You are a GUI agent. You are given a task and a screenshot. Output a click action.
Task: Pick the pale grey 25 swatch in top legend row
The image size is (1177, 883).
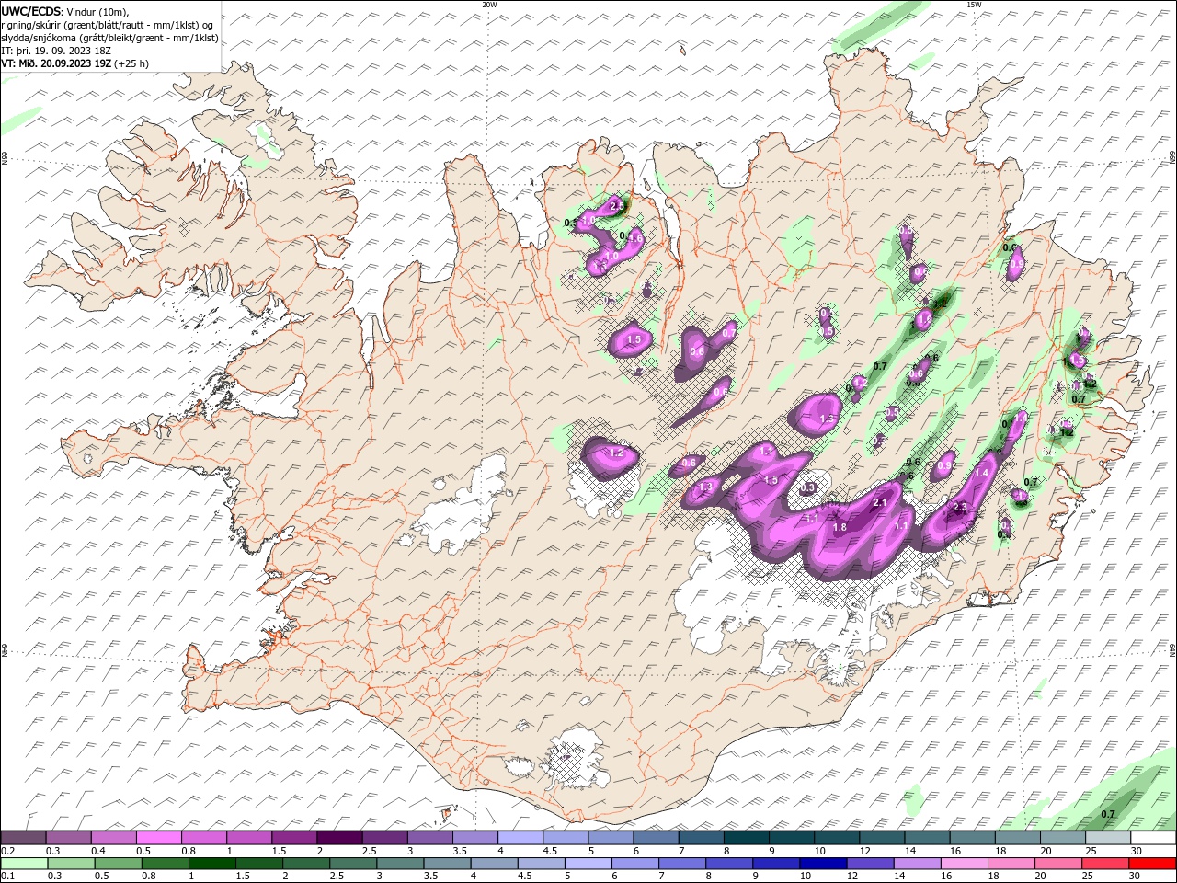click(1107, 838)
